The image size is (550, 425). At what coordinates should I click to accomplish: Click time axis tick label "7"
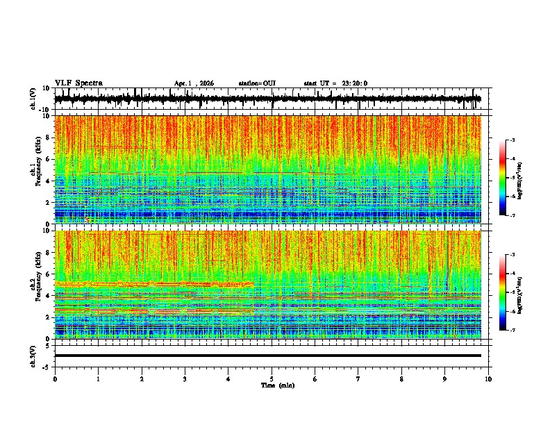[x=358, y=379]
